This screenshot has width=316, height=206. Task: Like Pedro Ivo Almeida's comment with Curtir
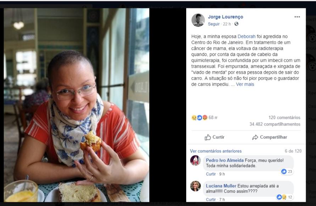[211, 174]
